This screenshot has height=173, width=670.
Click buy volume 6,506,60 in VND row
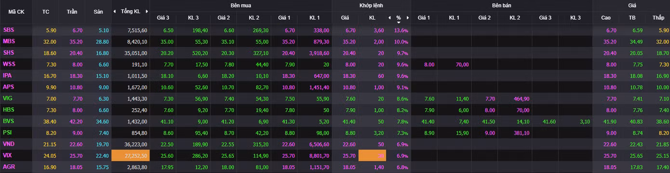point(319,144)
